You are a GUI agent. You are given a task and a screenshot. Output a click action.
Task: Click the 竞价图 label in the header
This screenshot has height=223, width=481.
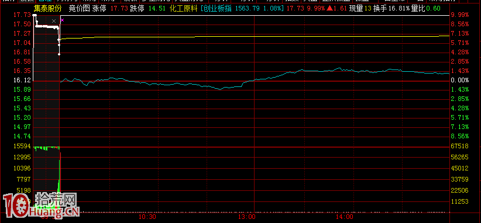79,8
